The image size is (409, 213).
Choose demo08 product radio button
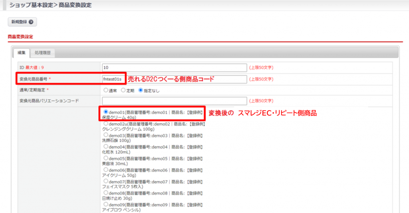(x=105, y=193)
